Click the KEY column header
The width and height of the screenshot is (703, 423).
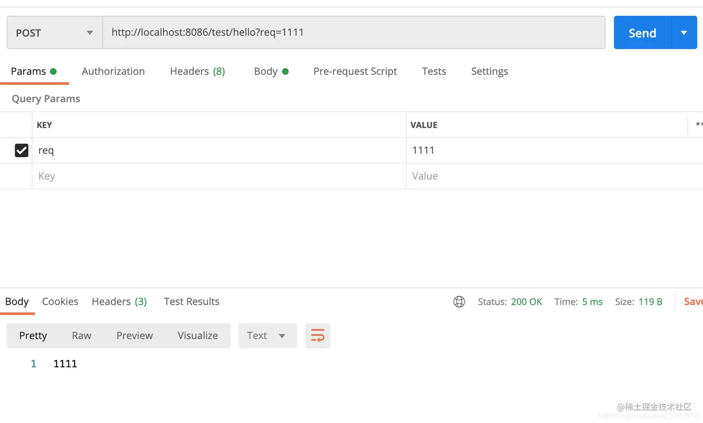[44, 125]
